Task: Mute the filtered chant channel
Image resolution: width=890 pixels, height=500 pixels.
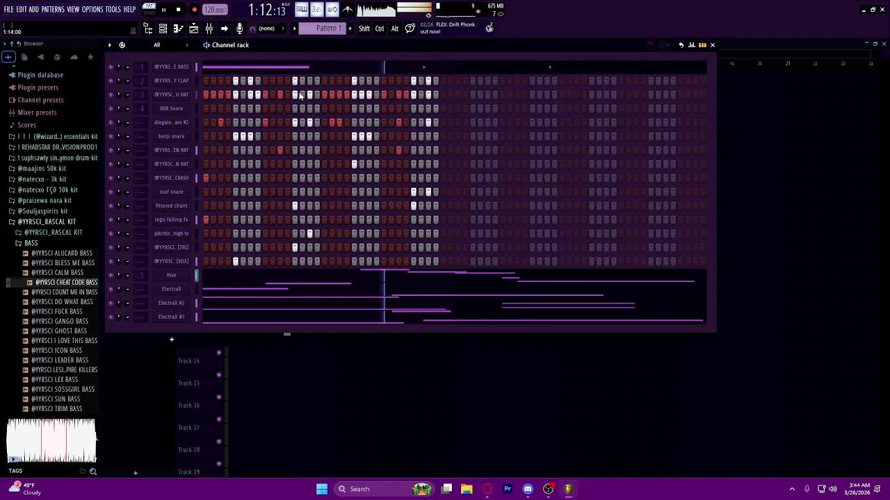Action: pos(111,206)
